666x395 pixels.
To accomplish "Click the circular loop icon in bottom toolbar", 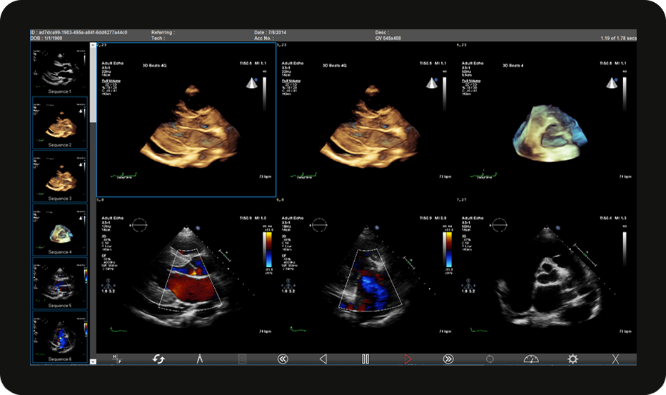I will (x=489, y=359).
